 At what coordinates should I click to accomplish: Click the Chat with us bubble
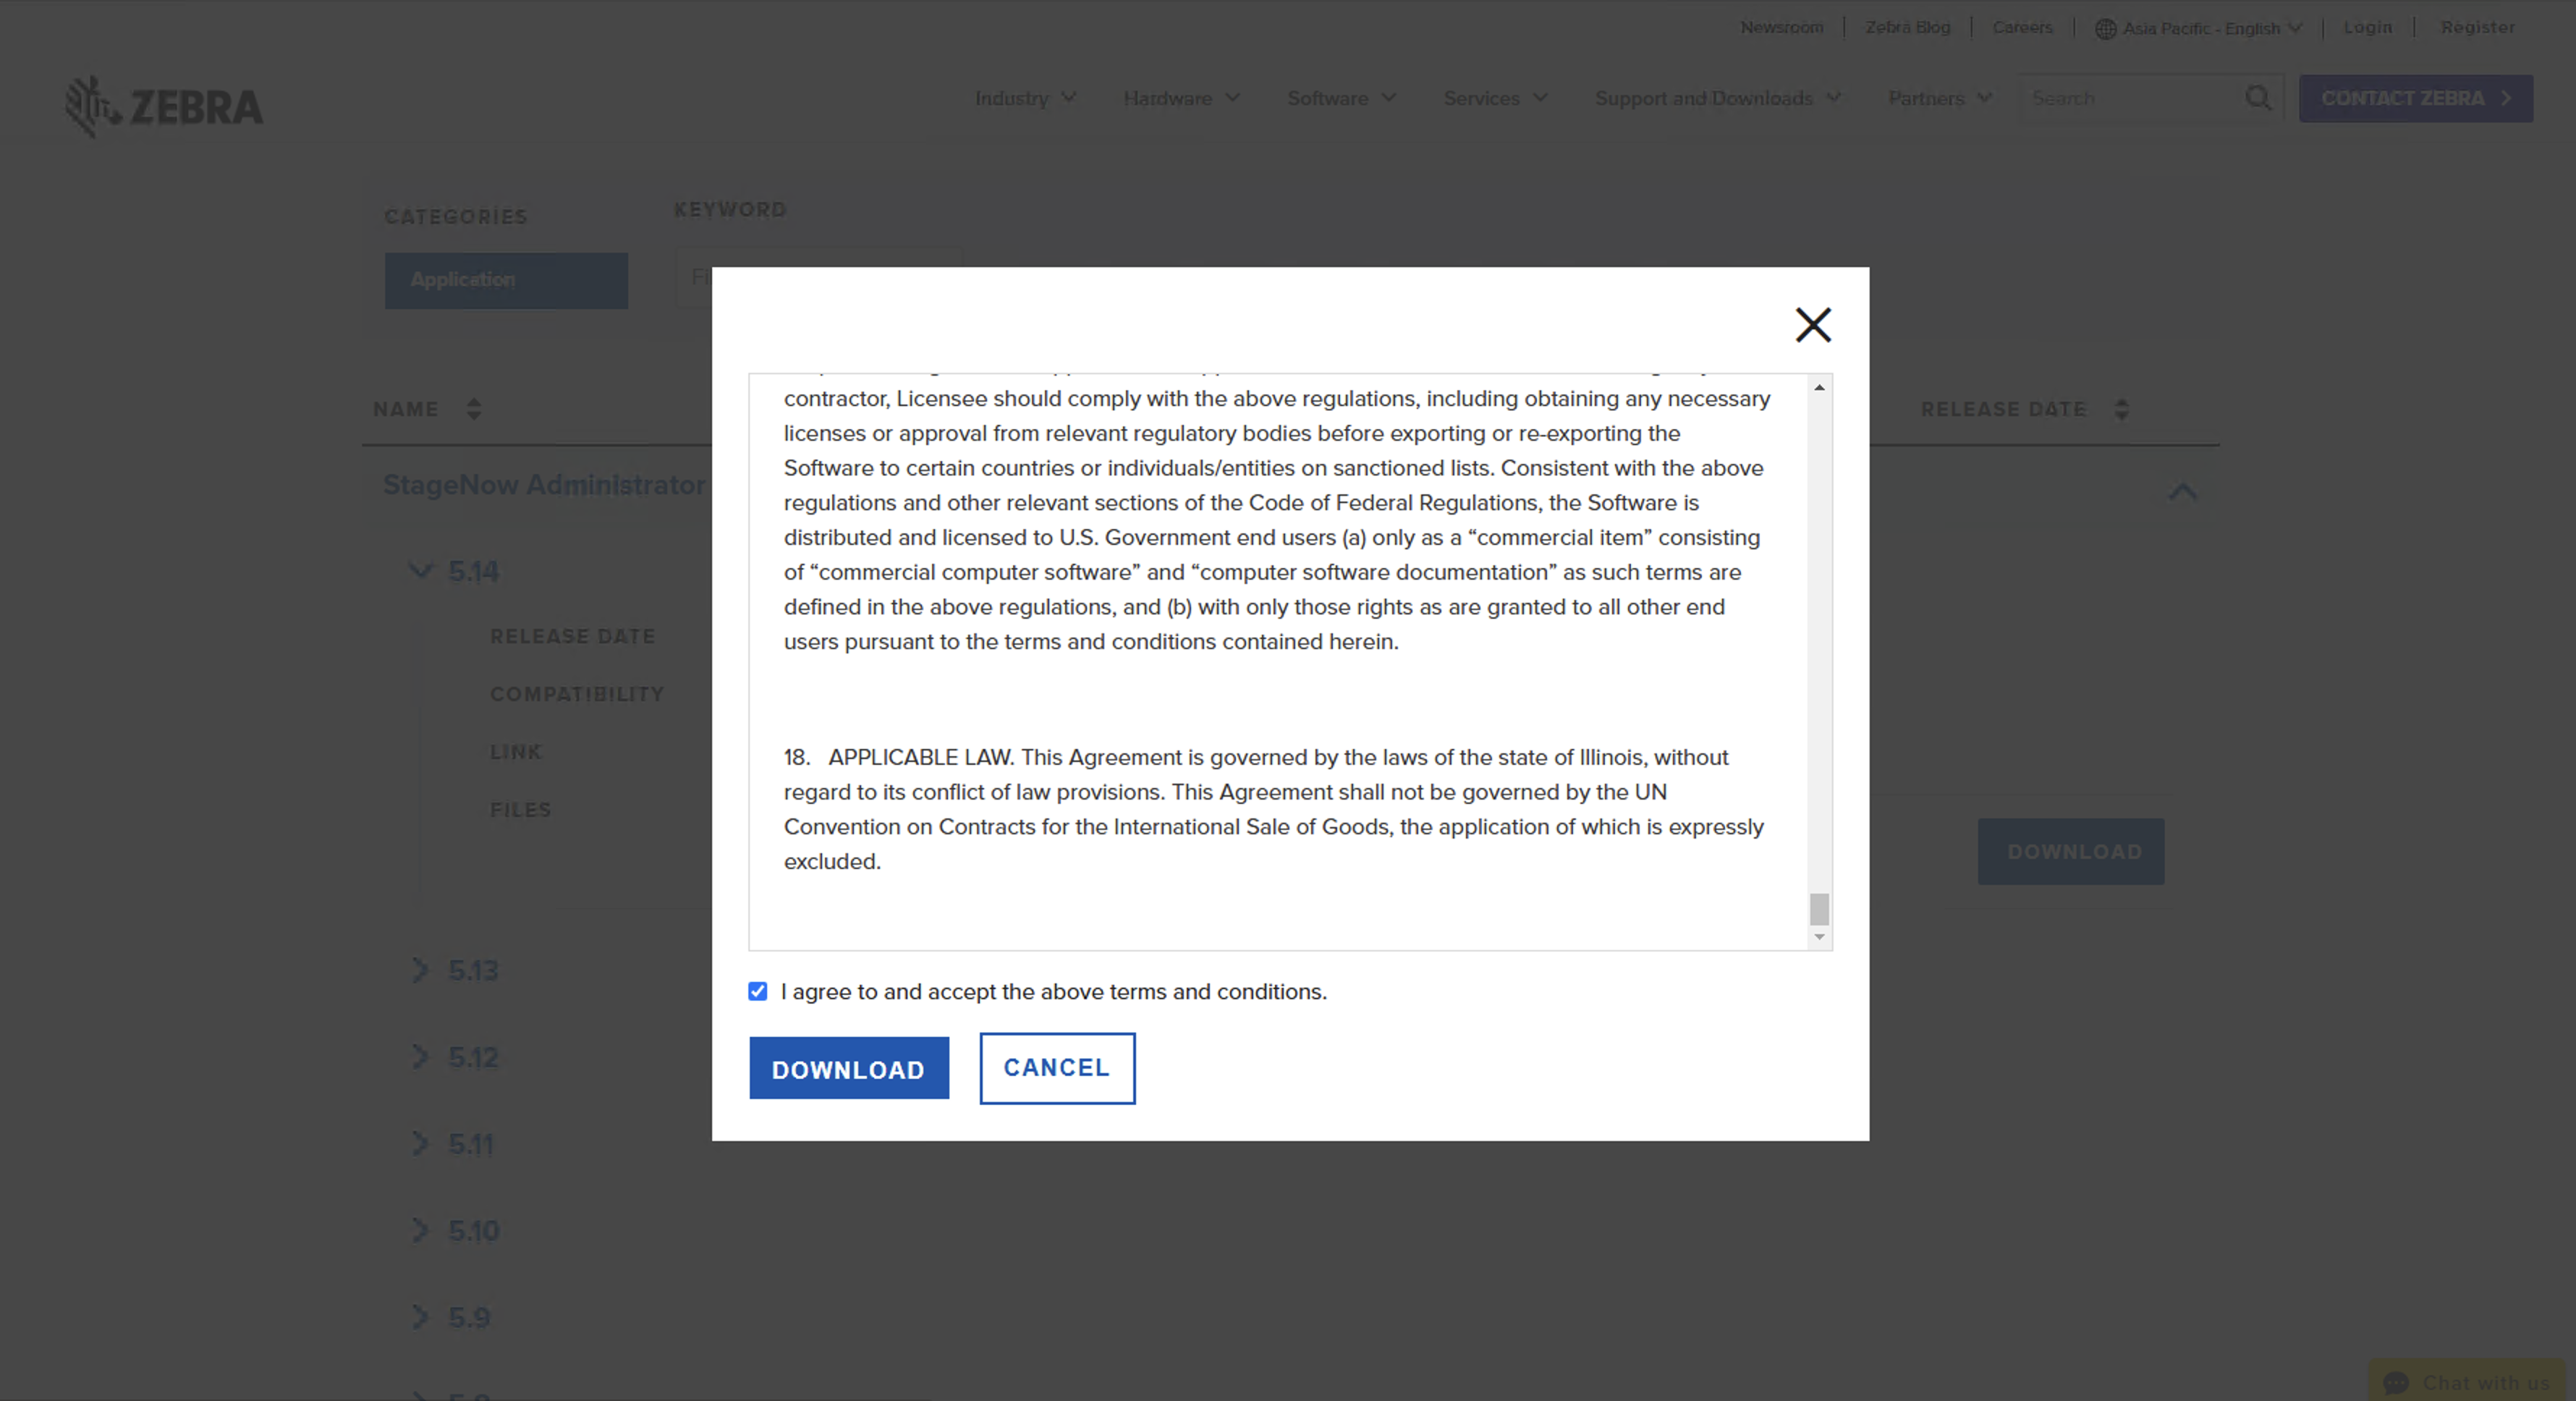tap(2466, 1382)
